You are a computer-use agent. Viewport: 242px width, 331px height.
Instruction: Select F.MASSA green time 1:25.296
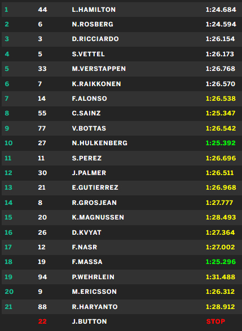click(x=221, y=262)
